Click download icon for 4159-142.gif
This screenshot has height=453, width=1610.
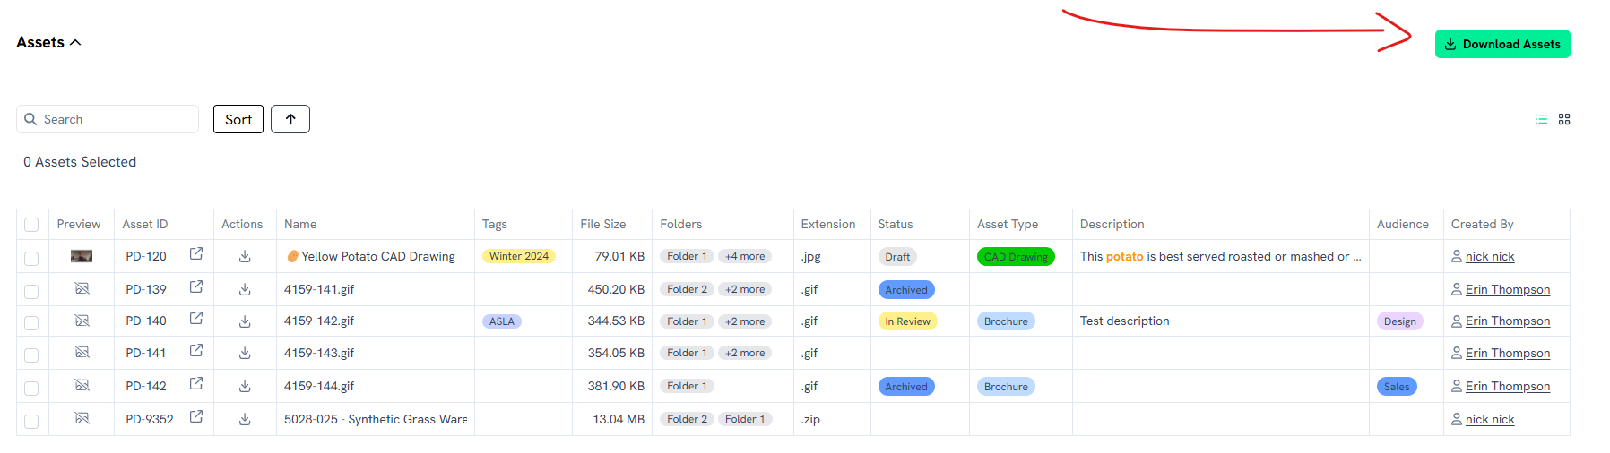click(x=245, y=321)
